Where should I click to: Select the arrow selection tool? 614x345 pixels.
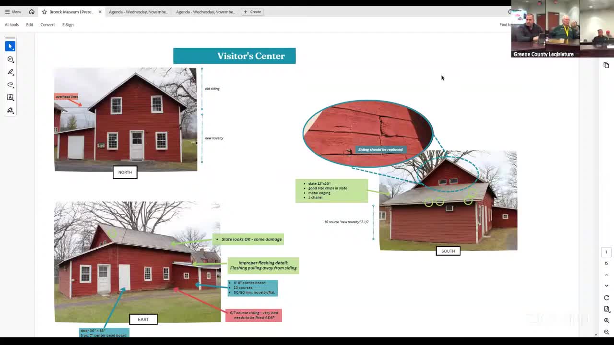click(10, 46)
